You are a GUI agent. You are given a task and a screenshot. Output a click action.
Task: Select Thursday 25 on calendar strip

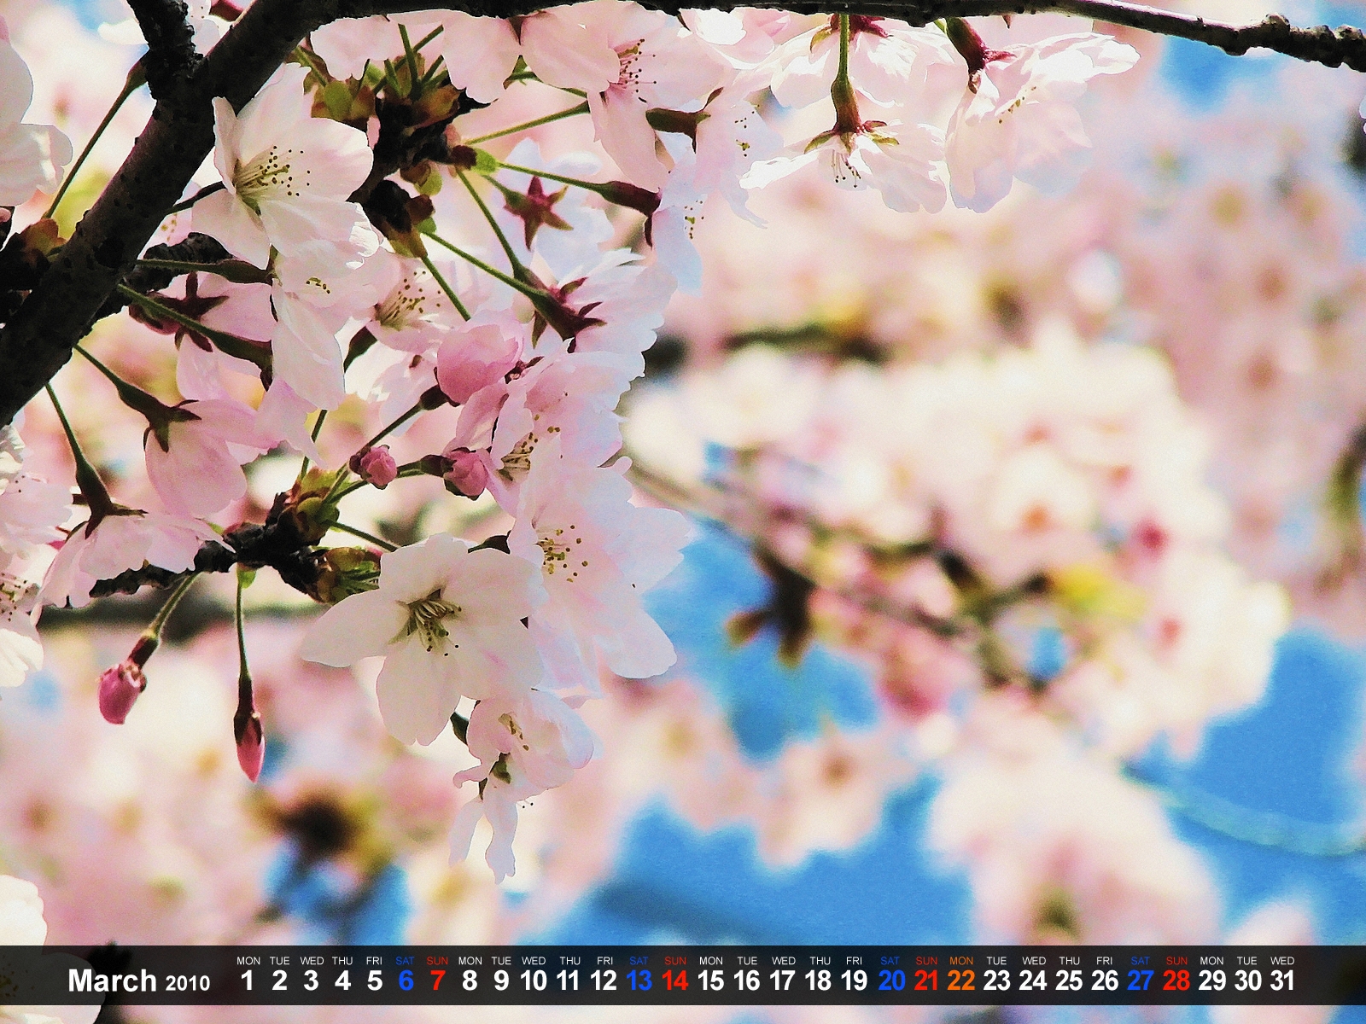pos(1069,980)
